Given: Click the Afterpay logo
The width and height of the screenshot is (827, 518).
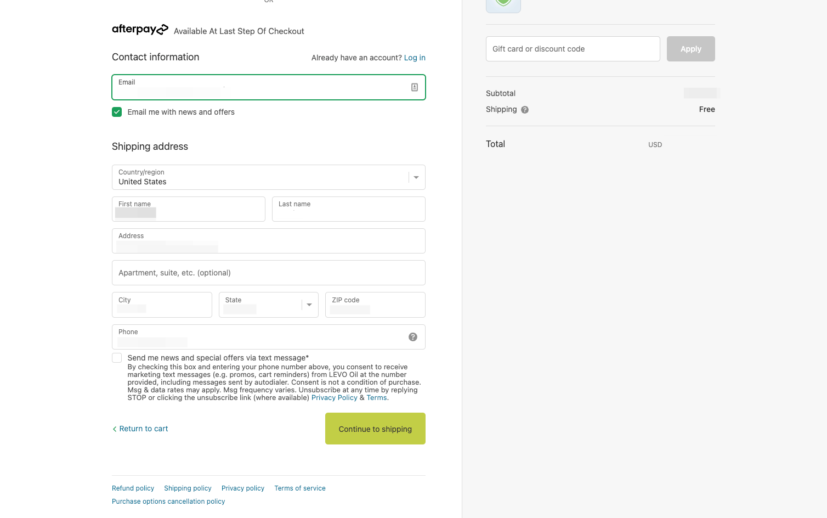Looking at the screenshot, I should point(140,30).
